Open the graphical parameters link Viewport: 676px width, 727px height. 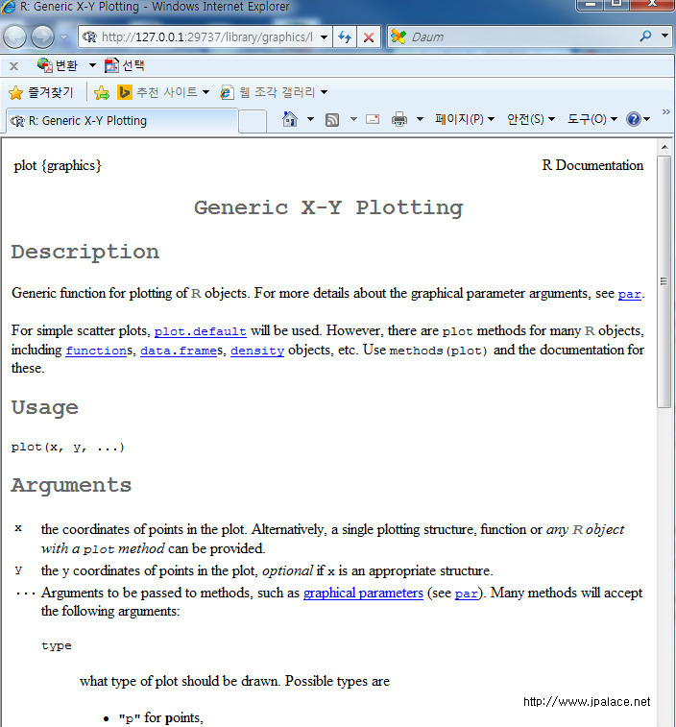tap(363, 593)
